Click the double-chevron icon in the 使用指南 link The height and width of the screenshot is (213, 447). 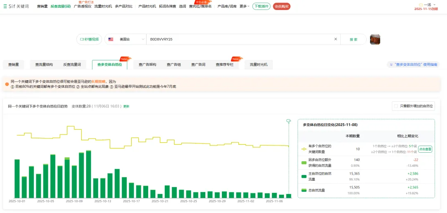(391, 65)
